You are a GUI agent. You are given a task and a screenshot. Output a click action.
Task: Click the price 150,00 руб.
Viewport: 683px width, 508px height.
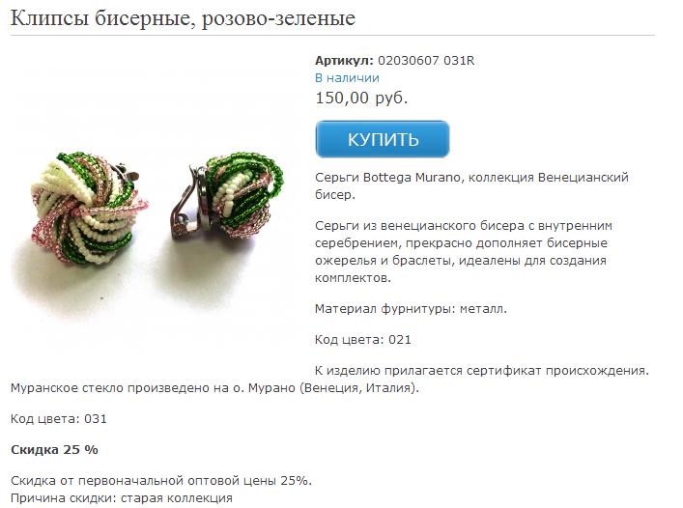(361, 98)
